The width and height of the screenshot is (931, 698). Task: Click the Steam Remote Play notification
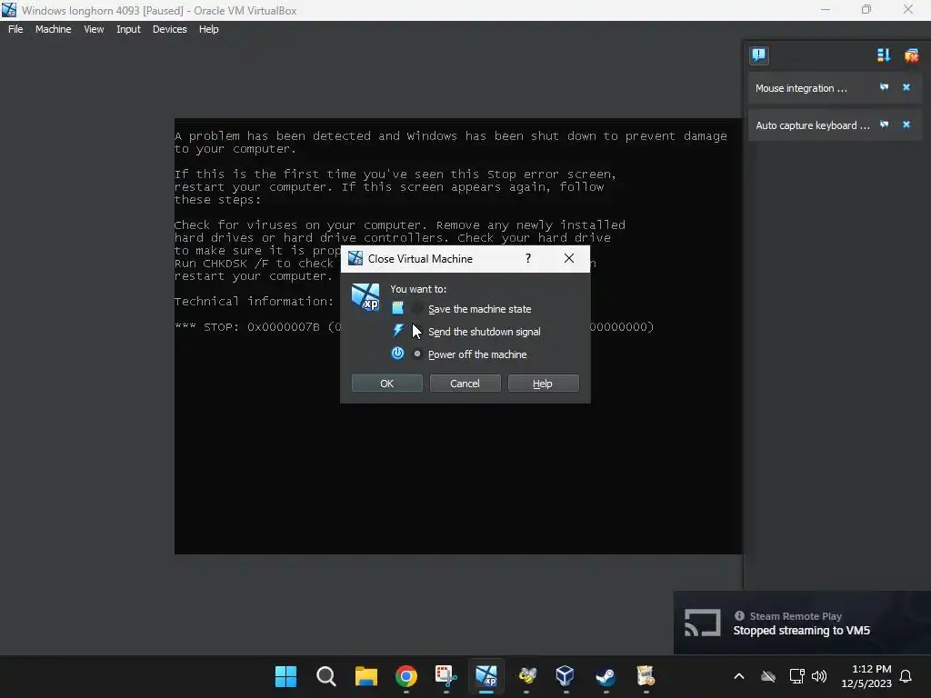tap(802, 623)
